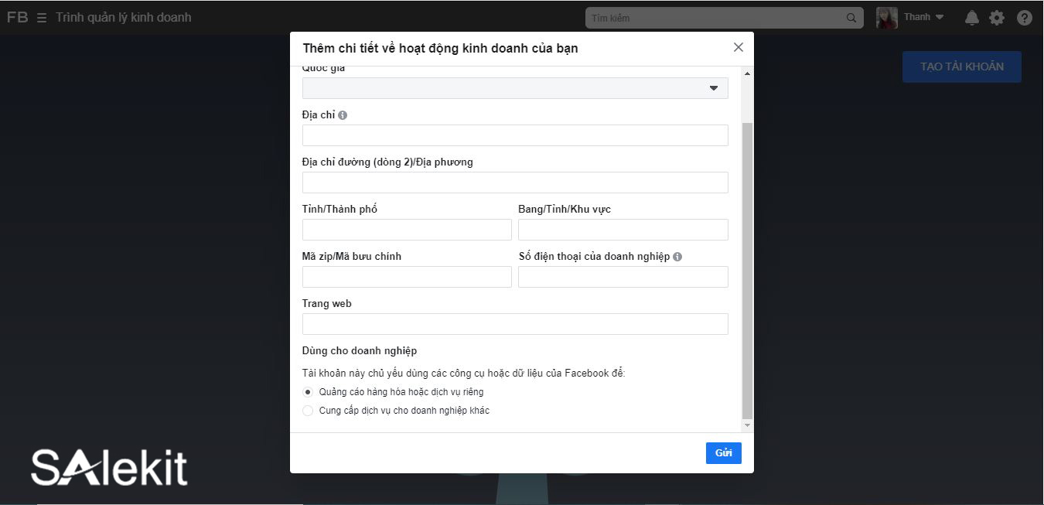The width and height of the screenshot is (1044, 505).
Task: Click the TẠO TÀI KHOẢN button
Action: click(961, 67)
